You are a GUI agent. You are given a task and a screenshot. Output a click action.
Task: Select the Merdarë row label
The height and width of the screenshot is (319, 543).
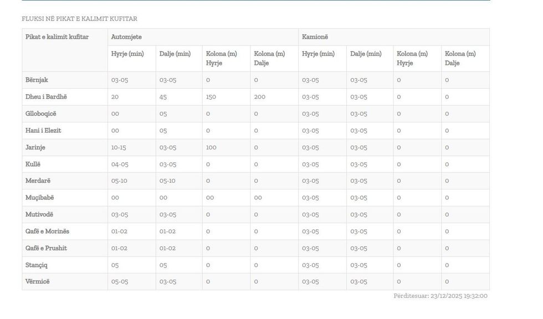click(x=38, y=181)
